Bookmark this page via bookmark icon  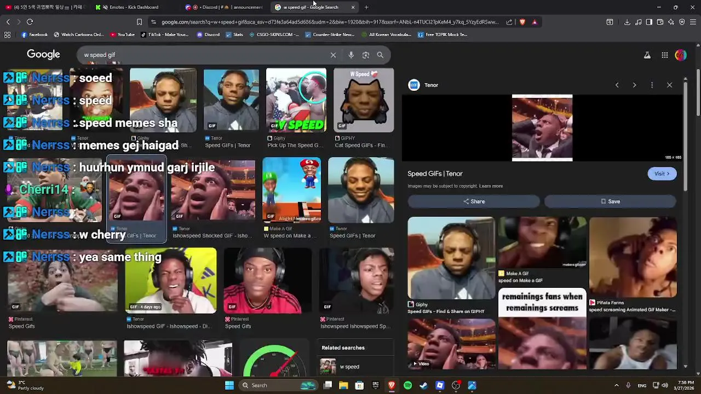(139, 22)
